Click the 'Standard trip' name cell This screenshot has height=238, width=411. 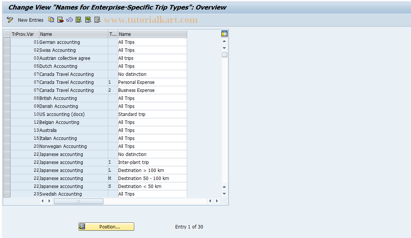coord(152,114)
